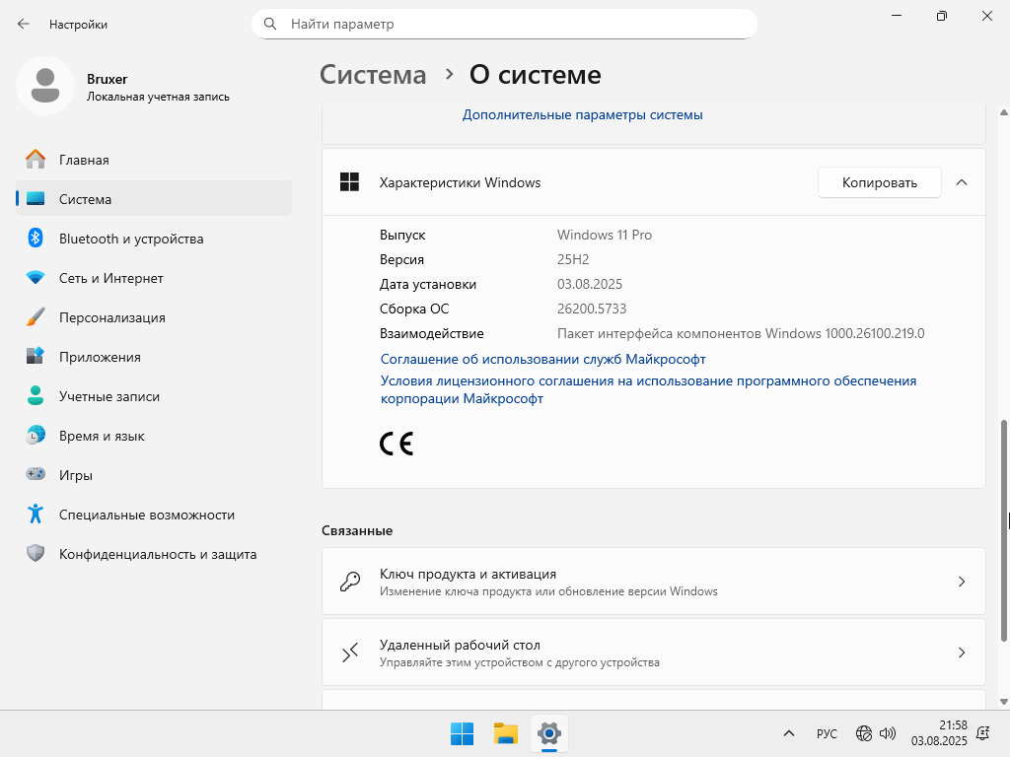Screen dimensions: 1010x757
Task: Click the Windows logo in Характеристики Windows
Action: 350,182
